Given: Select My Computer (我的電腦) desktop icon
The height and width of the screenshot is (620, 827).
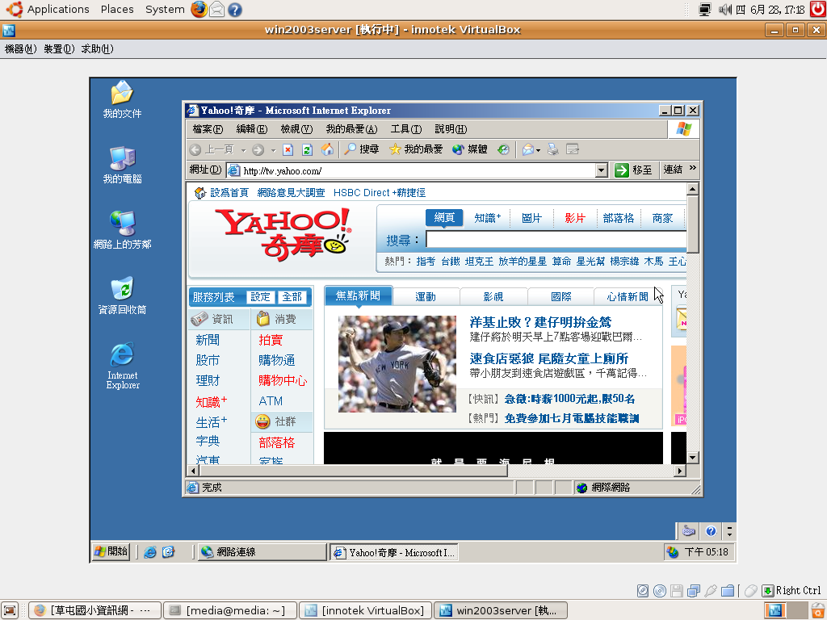Looking at the screenshot, I should [x=123, y=165].
